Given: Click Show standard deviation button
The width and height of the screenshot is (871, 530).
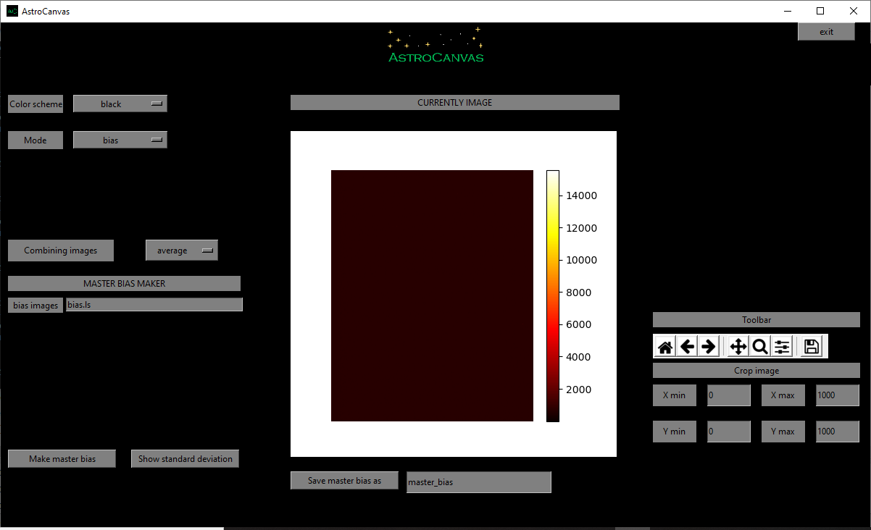Looking at the screenshot, I should coord(185,458).
